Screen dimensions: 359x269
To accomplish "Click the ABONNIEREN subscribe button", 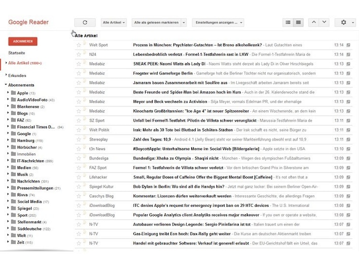I will [23, 41].
